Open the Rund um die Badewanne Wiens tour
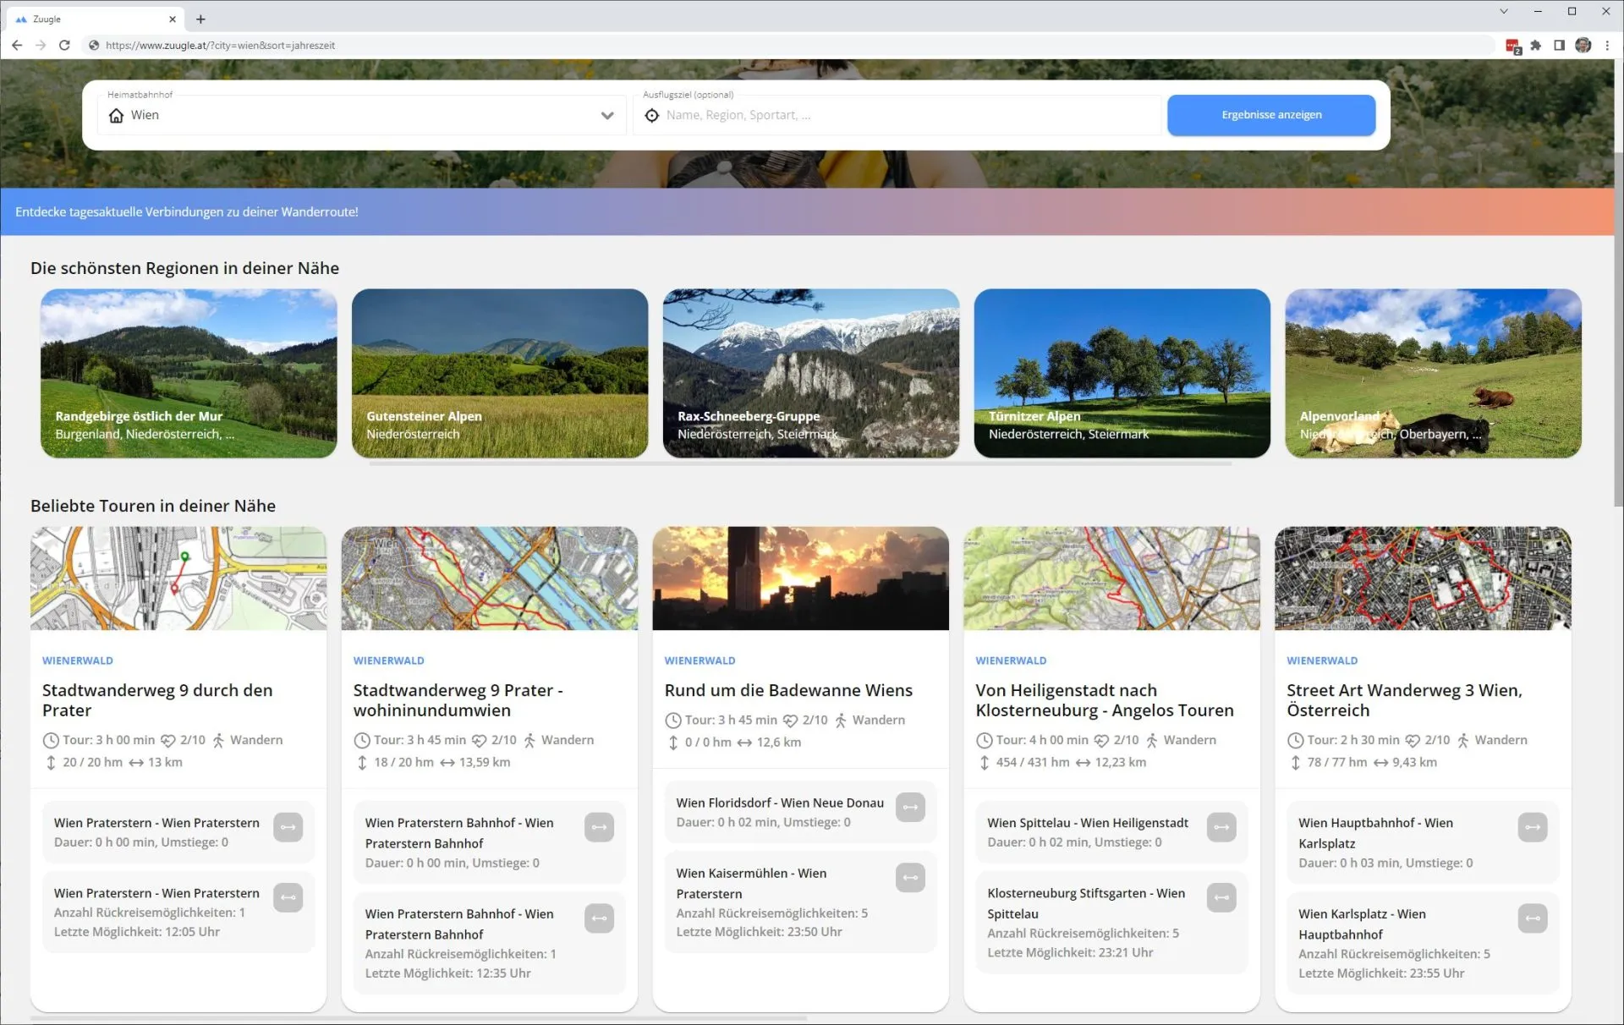Viewport: 1624px width, 1025px height. coord(787,690)
